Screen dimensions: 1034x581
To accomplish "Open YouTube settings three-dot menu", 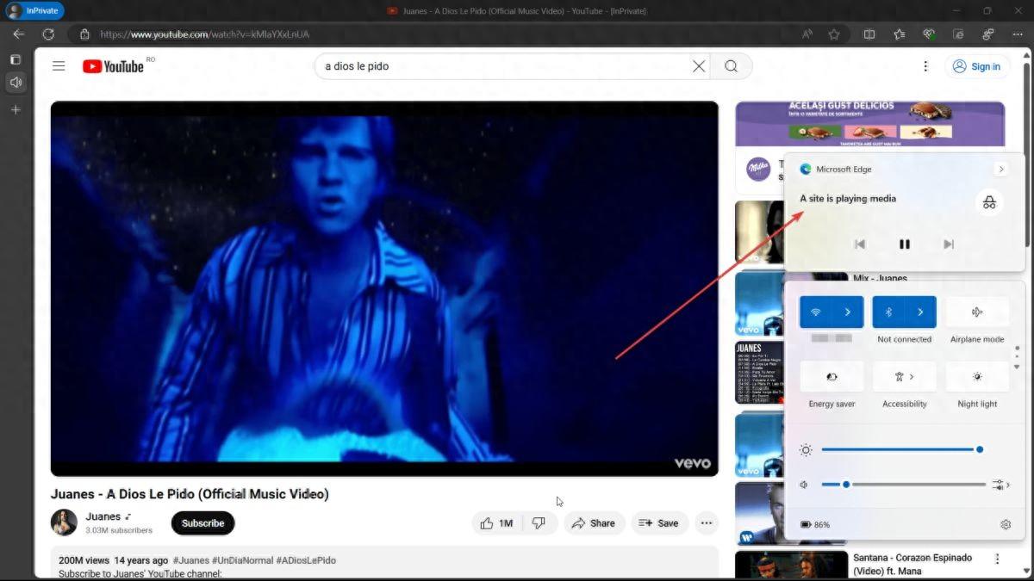I will point(925,66).
